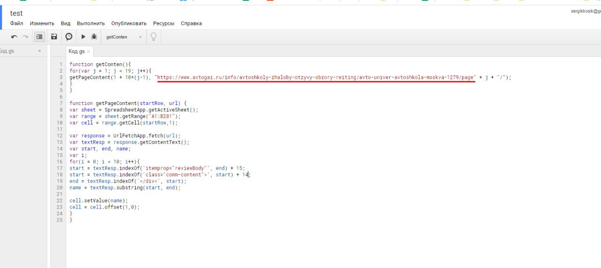Click the indexOf('</div>', start) line

click(128, 181)
